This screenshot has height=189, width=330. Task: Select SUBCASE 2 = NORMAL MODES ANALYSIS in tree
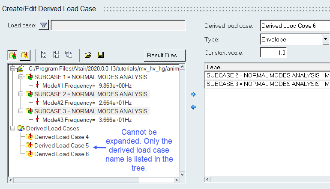coord(92,94)
